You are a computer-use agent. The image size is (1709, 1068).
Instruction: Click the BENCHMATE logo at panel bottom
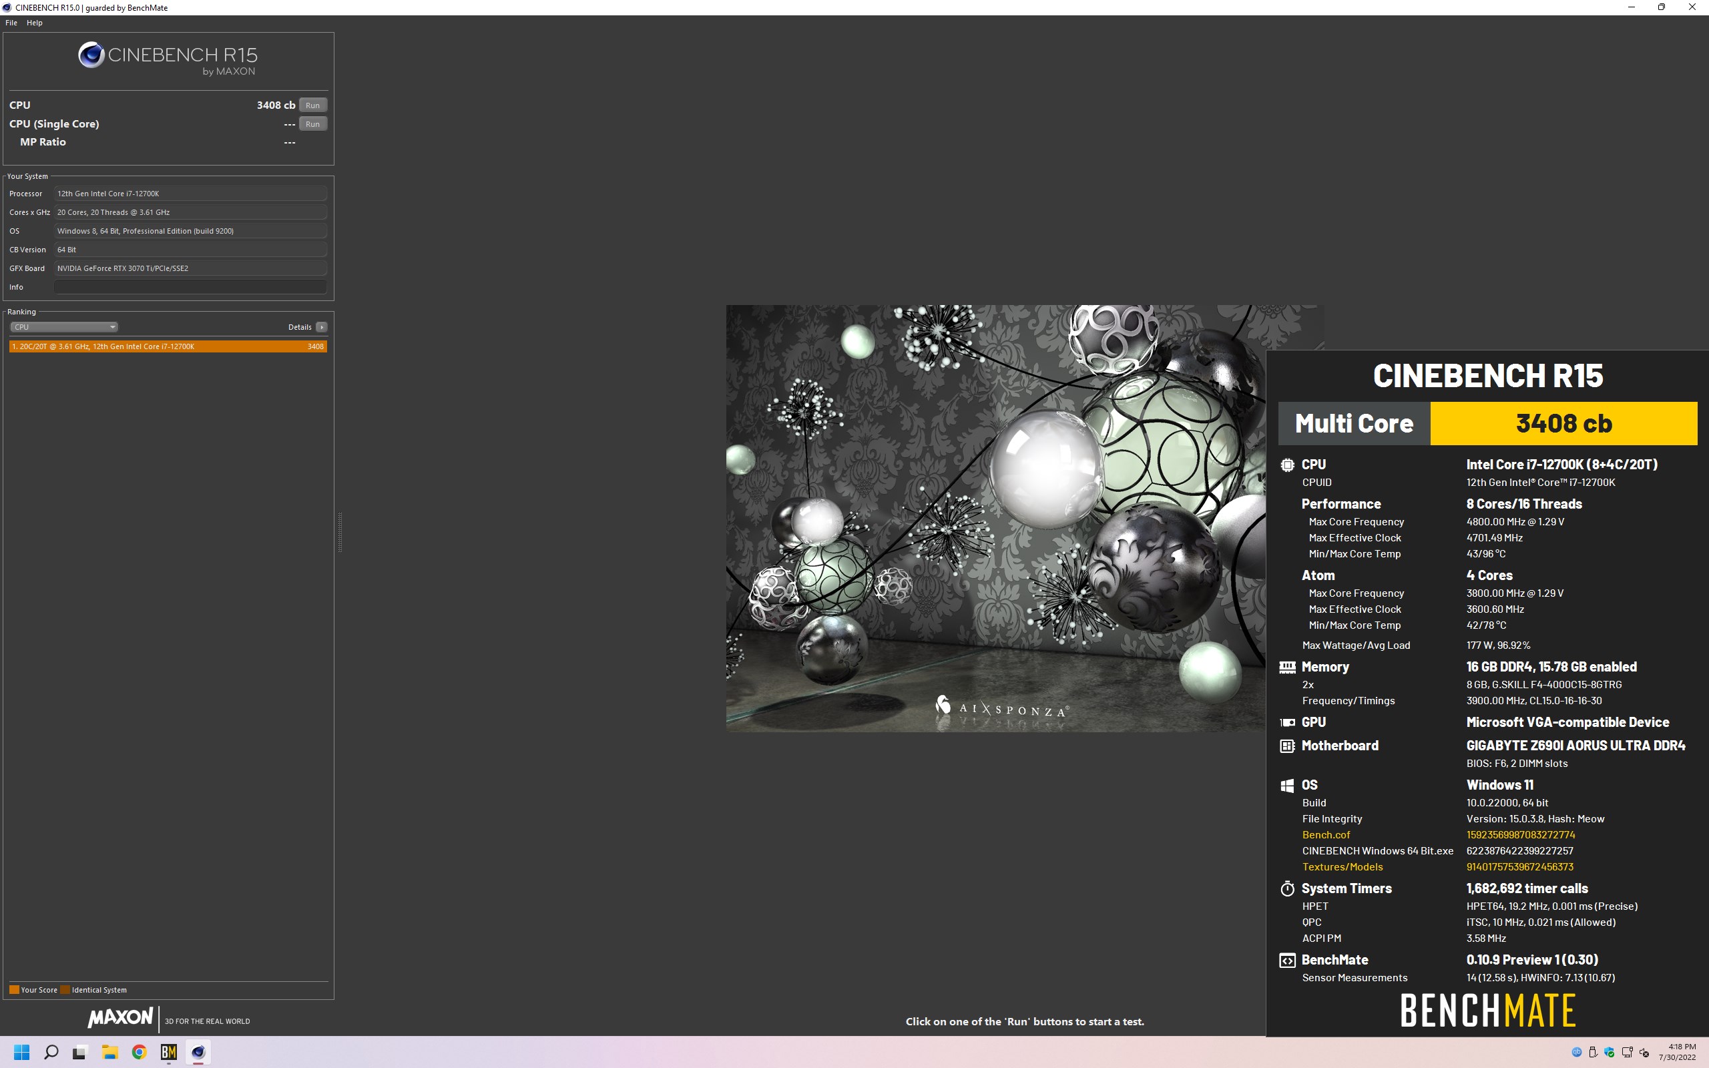click(x=1488, y=1011)
